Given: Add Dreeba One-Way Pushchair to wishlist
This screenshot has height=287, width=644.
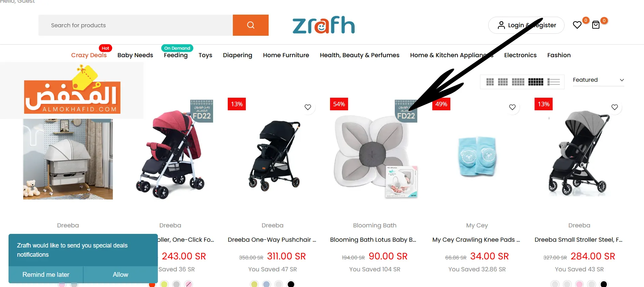Looking at the screenshot, I should (308, 107).
